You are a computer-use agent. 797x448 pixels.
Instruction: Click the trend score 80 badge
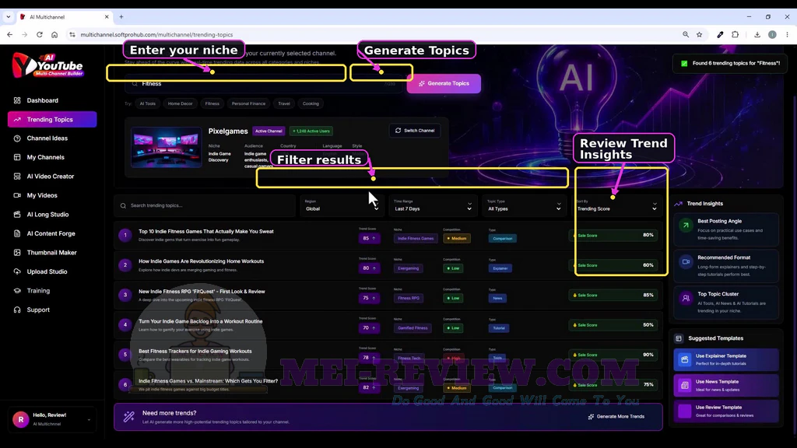pos(368,268)
